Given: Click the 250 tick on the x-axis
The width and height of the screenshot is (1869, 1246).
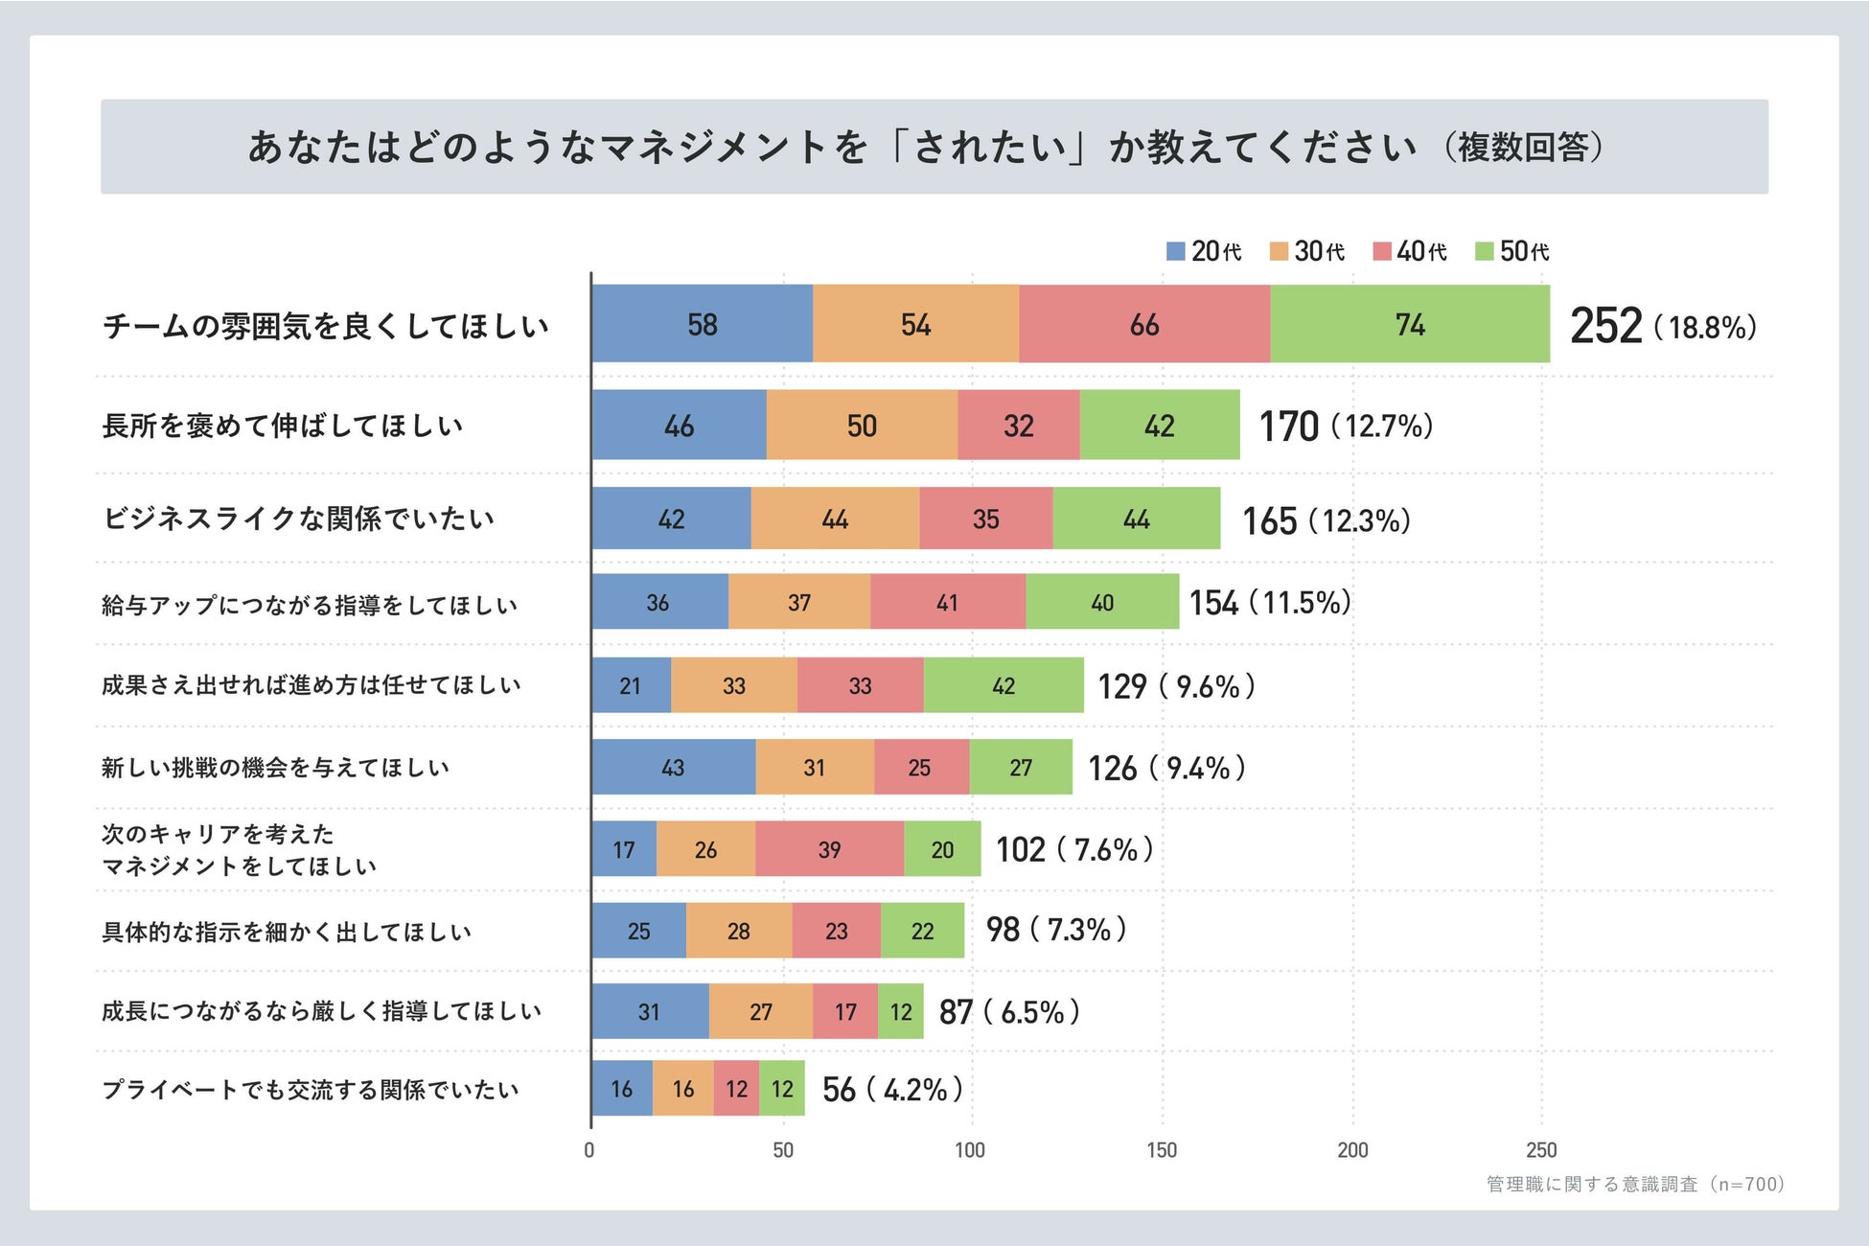Looking at the screenshot, I should 1541,1150.
